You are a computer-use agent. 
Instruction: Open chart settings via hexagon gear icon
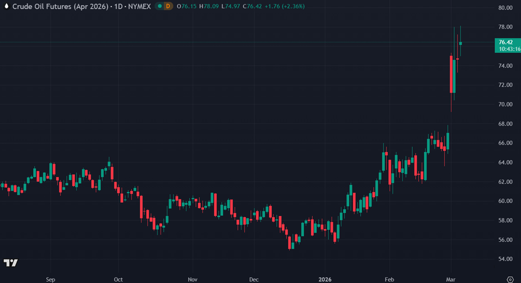[510, 279]
